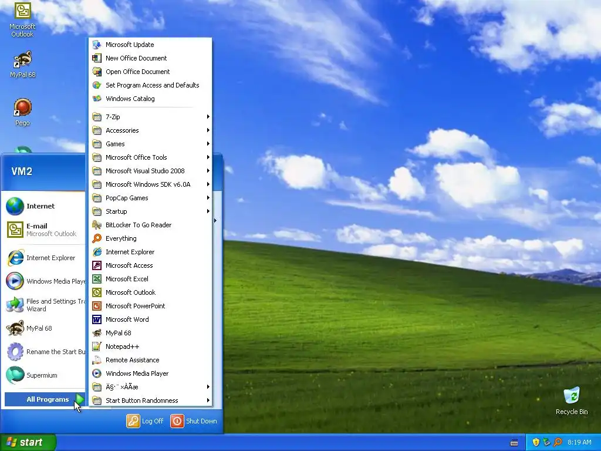Click the New Office Document icon
601x451 pixels.
(97, 58)
